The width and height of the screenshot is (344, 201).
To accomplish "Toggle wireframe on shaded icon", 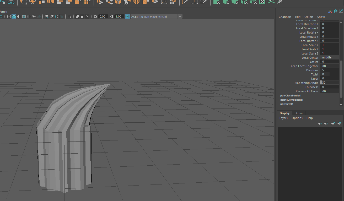I will pos(24,17).
